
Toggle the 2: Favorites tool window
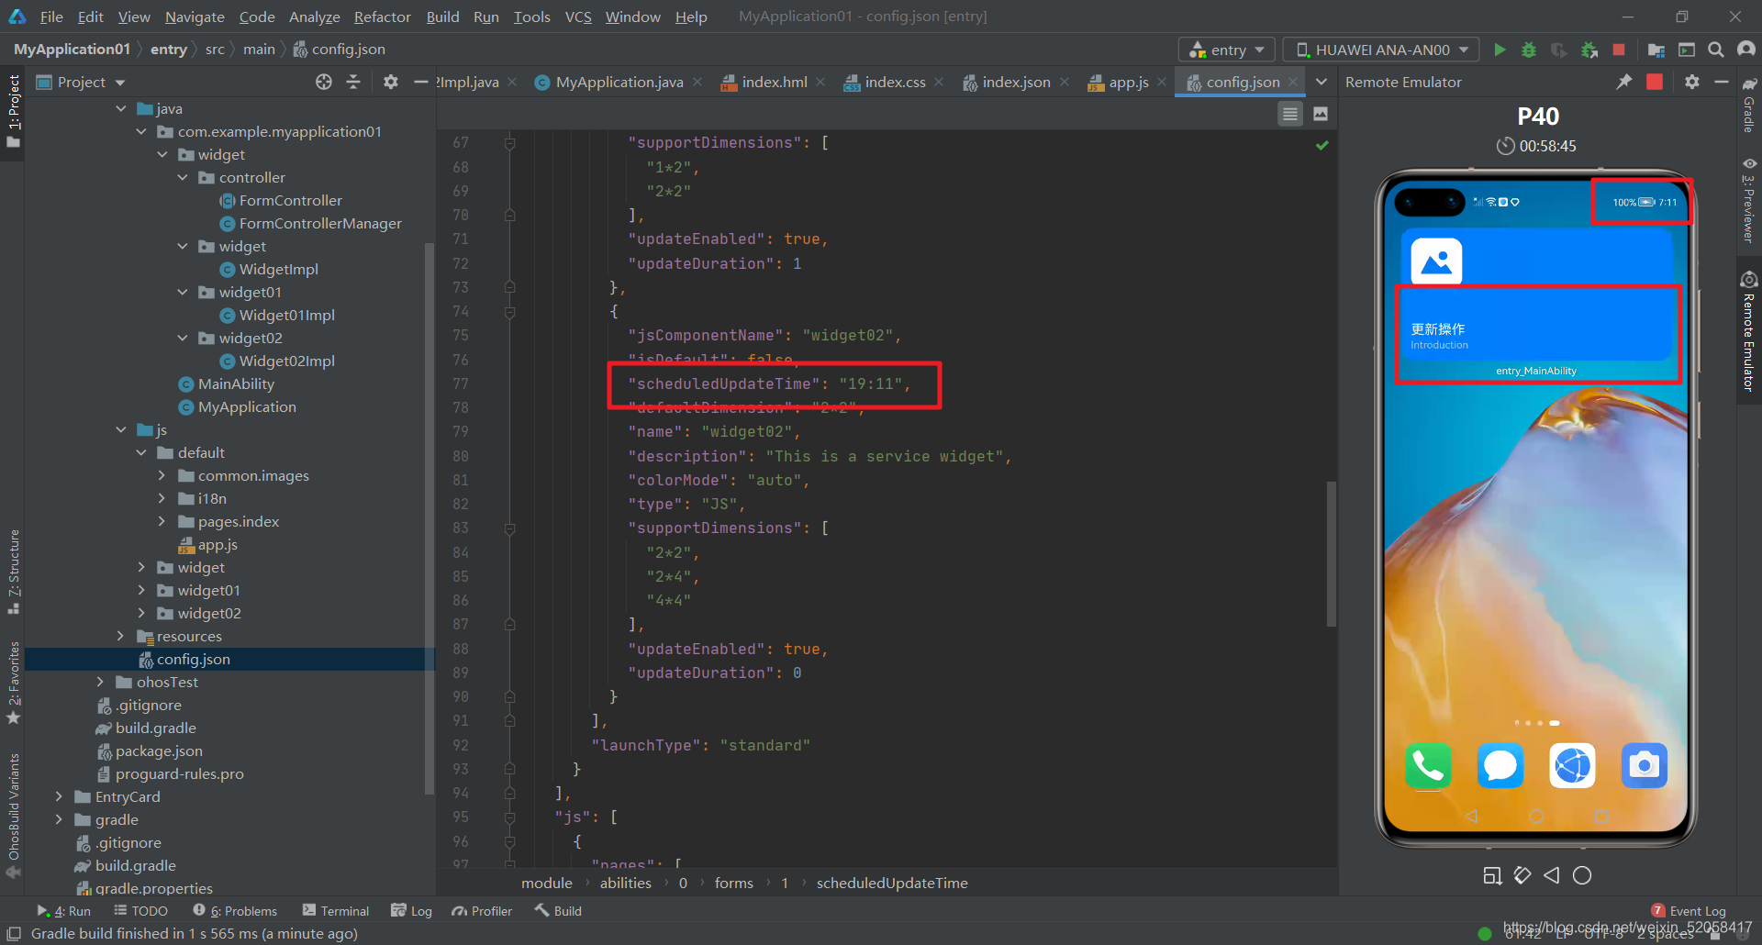pos(13,683)
